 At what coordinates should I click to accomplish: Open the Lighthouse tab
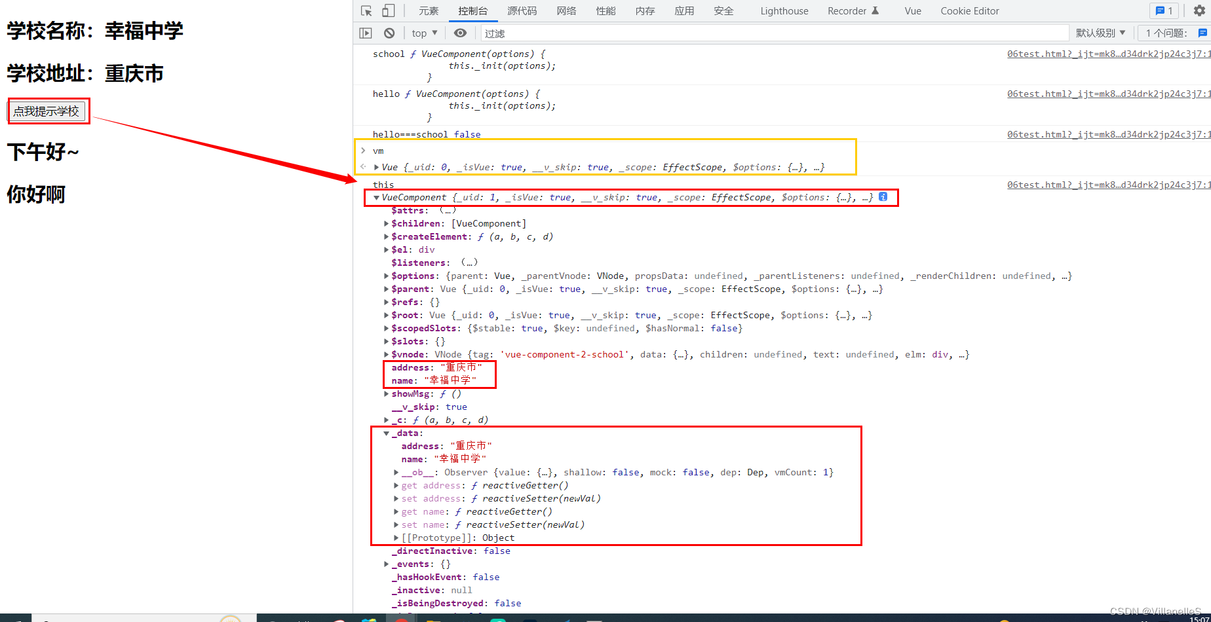click(784, 11)
